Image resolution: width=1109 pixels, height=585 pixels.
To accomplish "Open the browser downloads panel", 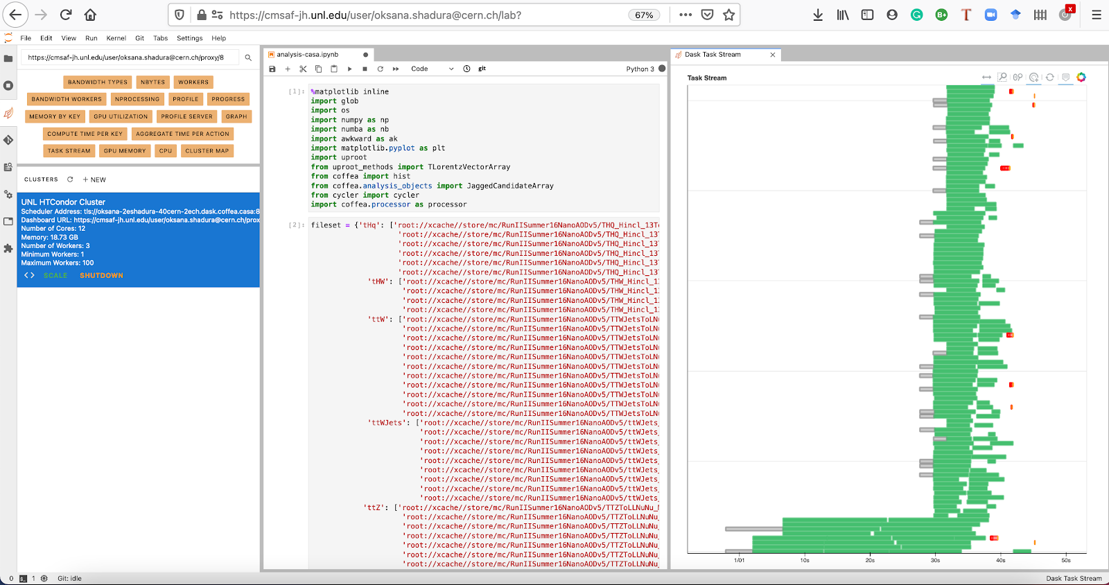I will click(818, 15).
